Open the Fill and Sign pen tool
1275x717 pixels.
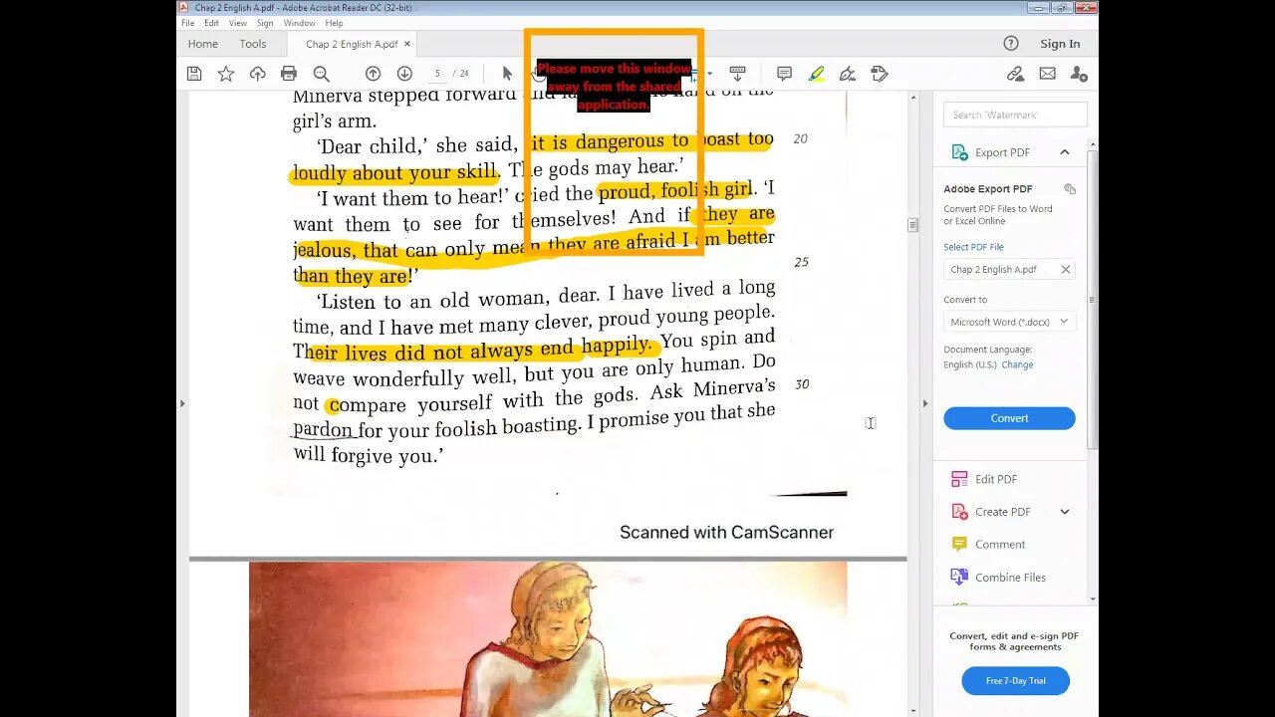848,74
